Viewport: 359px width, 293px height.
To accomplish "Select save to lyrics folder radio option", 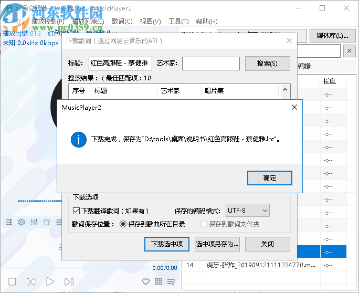I will 204,224.
